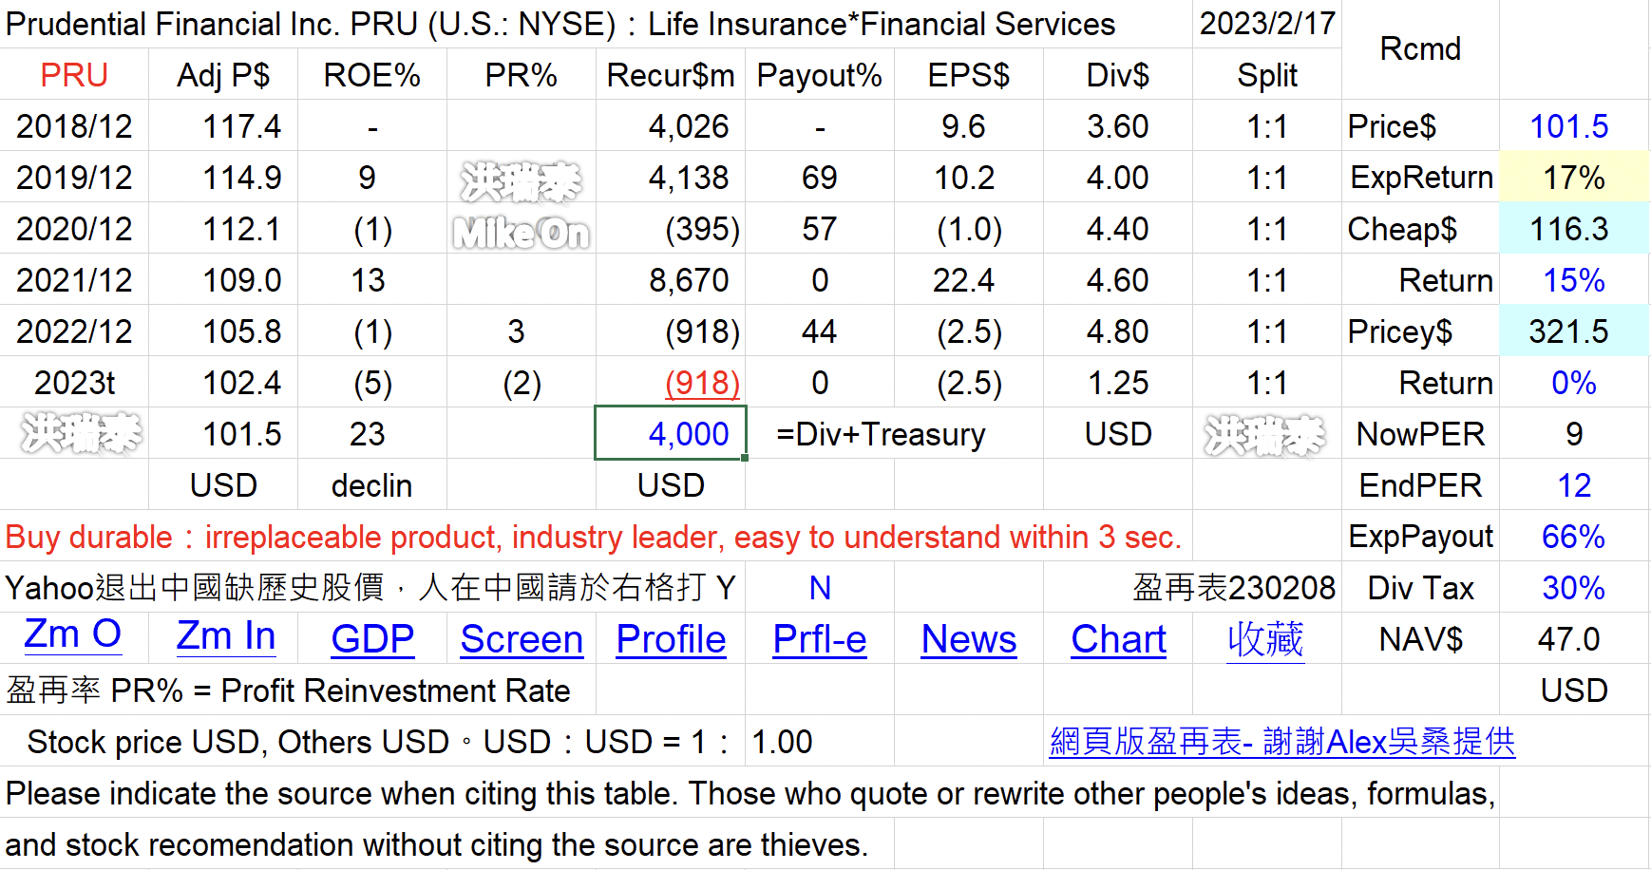Screen dimensions: 1651x870
Task: Select the Cheap$ 116.3 highlighted cell
Action: [1573, 229]
